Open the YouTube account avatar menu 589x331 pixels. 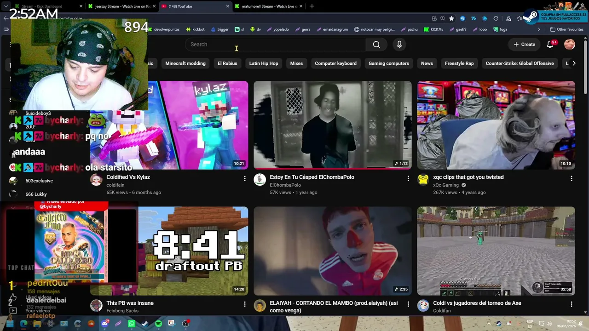tap(570, 45)
